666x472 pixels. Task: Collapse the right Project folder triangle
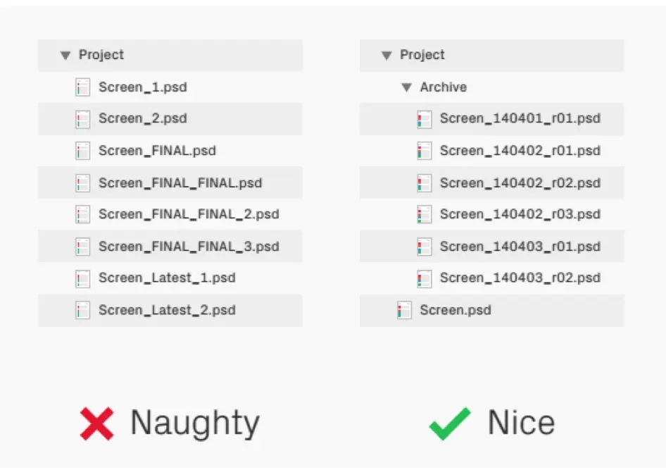coord(387,55)
